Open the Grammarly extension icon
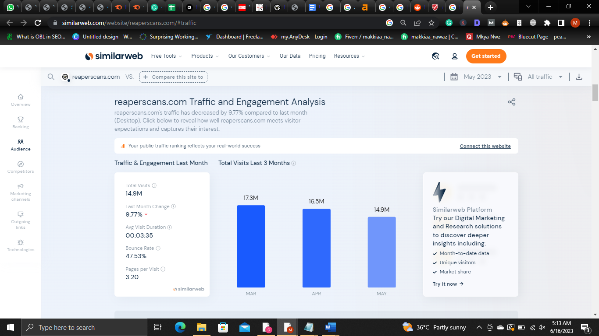This screenshot has height=336, width=599. pos(449,23)
